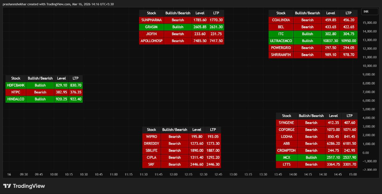Click the 09:30 time axis label
This screenshot has width=382, height=194.
(x=24, y=175)
